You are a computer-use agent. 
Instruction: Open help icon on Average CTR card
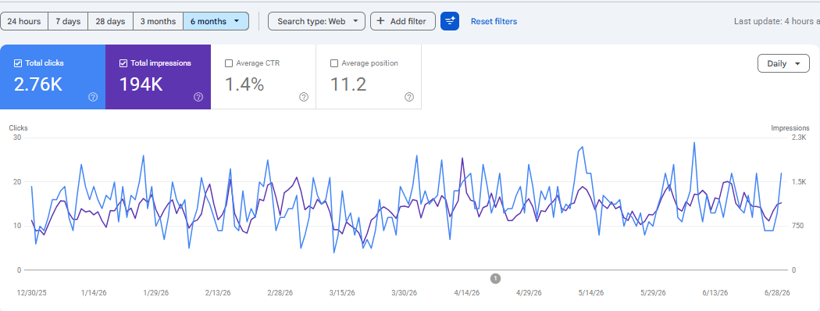pyautogui.click(x=304, y=97)
